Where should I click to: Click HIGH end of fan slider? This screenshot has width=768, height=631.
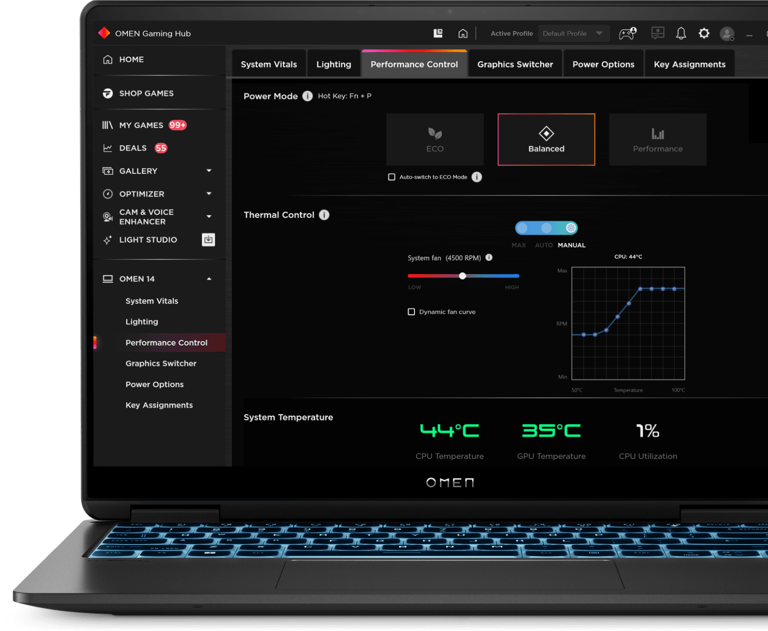point(512,287)
